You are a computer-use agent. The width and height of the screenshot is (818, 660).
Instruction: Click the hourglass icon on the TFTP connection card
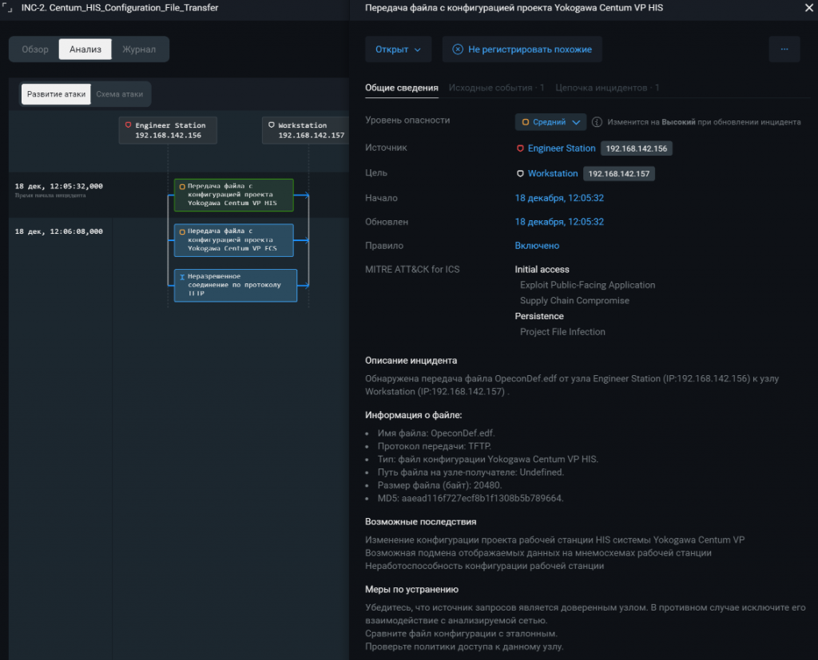(182, 277)
